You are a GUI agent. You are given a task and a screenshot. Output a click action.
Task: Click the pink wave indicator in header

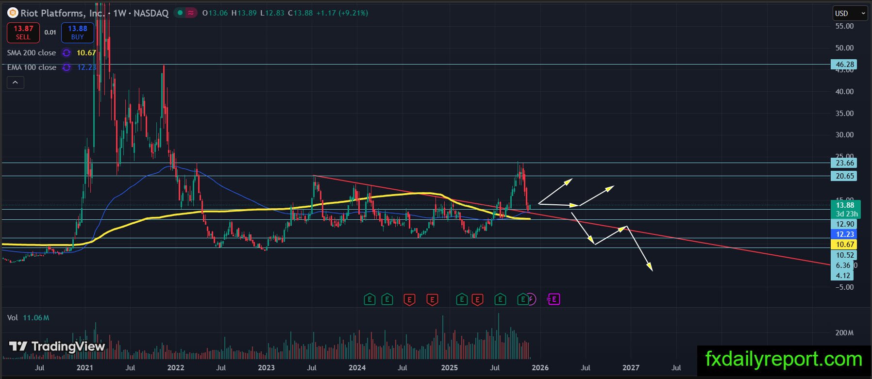[191, 13]
